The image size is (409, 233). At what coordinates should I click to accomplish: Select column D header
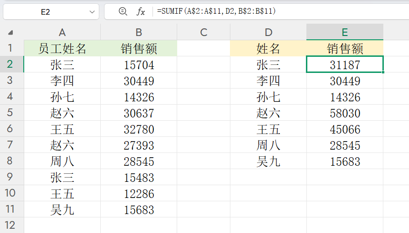click(x=268, y=32)
